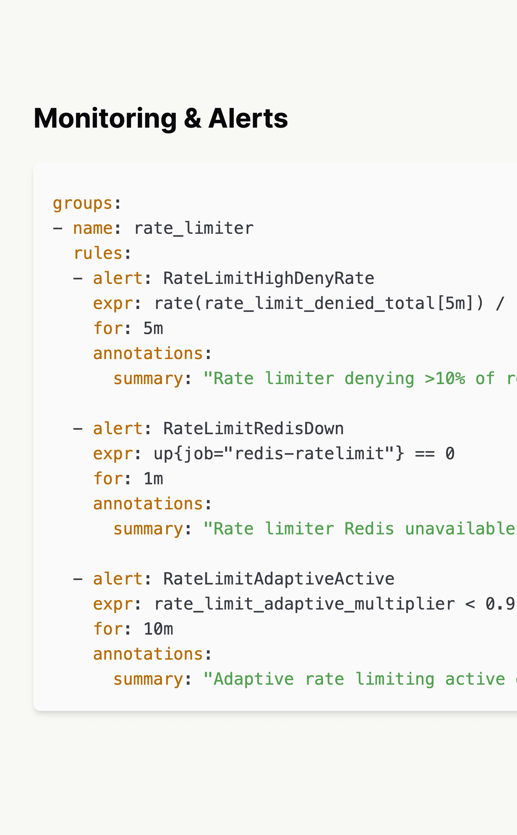Image resolution: width=517 pixels, height=835 pixels.
Task: Click the 10m duration value
Action: tap(158, 629)
